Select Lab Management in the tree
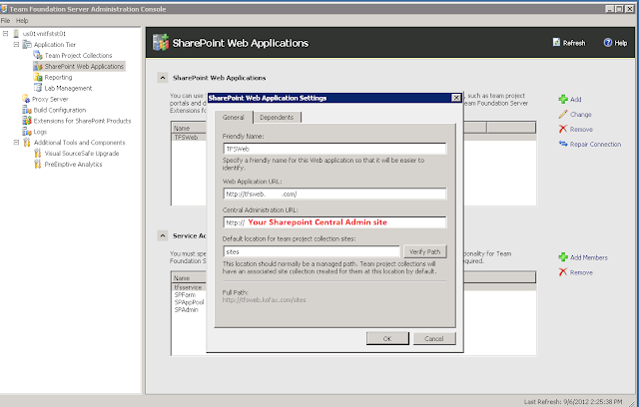This screenshot has width=639, height=407. pos(68,88)
